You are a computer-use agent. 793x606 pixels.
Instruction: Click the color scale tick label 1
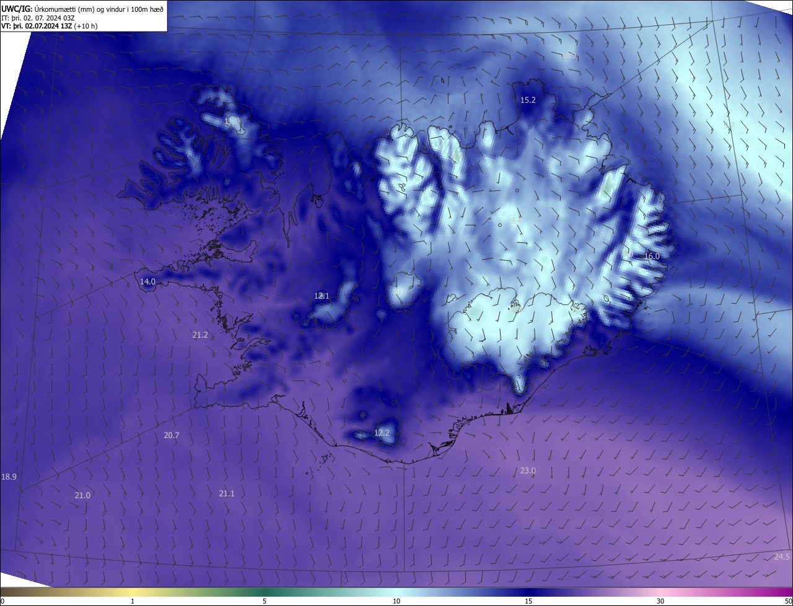tap(133, 601)
